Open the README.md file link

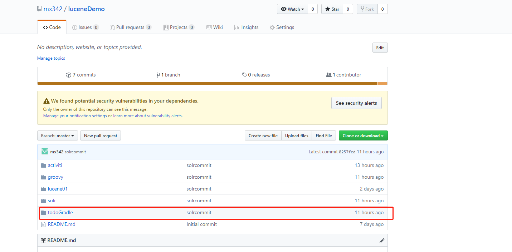coord(62,224)
